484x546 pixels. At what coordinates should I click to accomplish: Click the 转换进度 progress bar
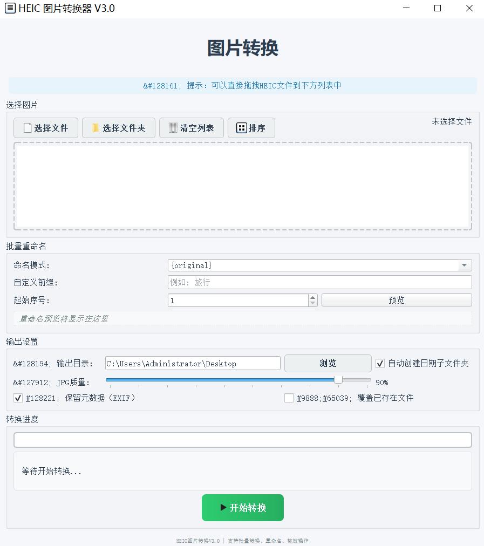tap(243, 440)
